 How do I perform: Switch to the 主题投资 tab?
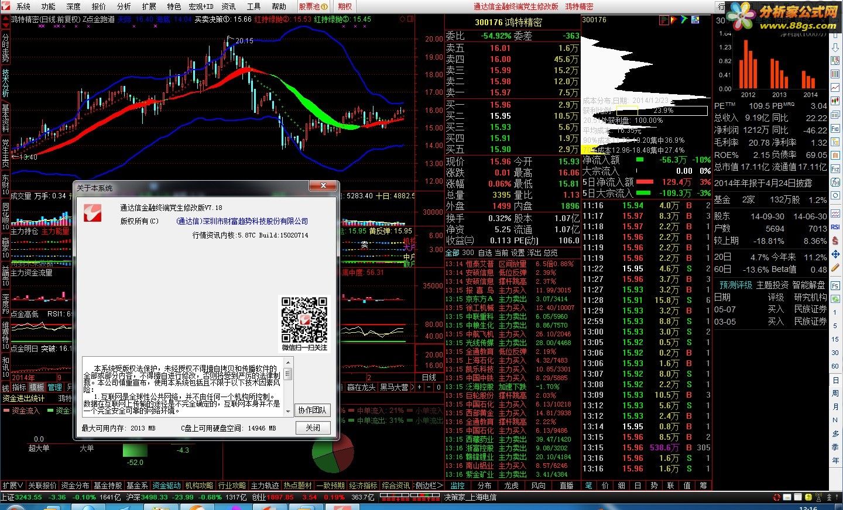point(773,285)
